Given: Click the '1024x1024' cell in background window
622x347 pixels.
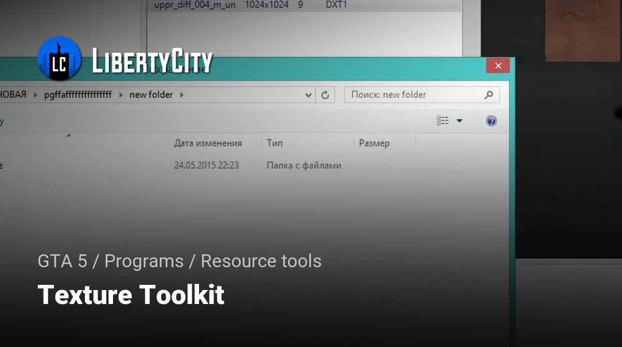Looking at the screenshot, I should (268, 5).
